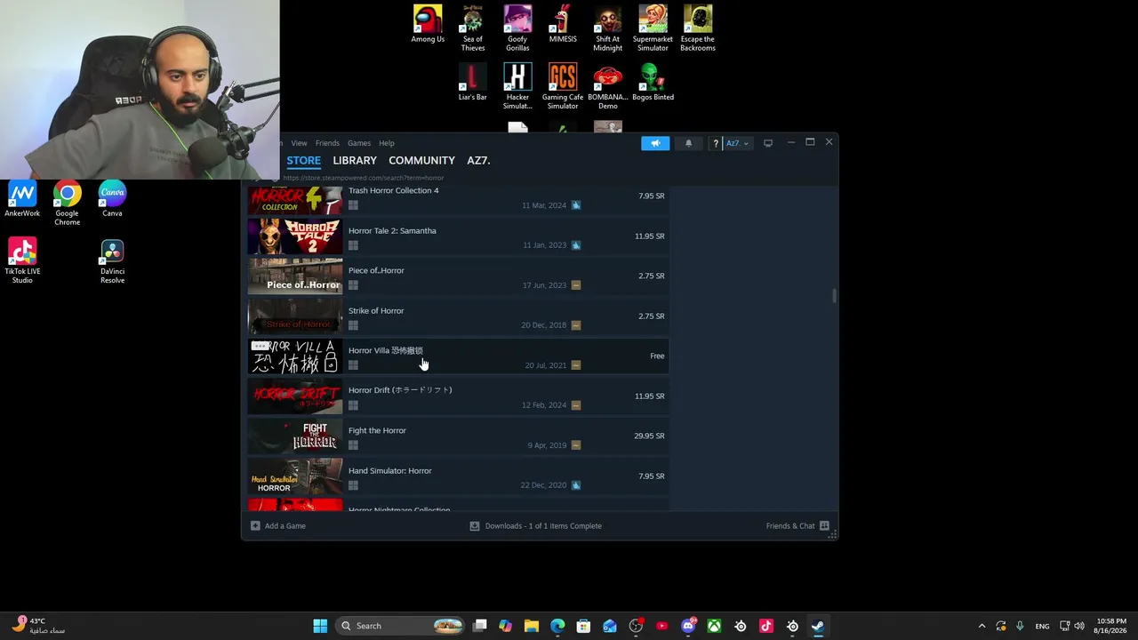The image size is (1138, 640).
Task: Open the Piece of..Horror search result
Action: point(458,276)
